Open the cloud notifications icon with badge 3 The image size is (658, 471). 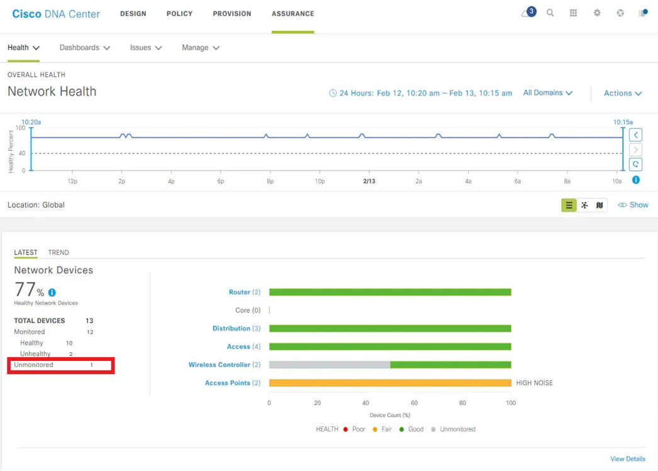pos(528,13)
